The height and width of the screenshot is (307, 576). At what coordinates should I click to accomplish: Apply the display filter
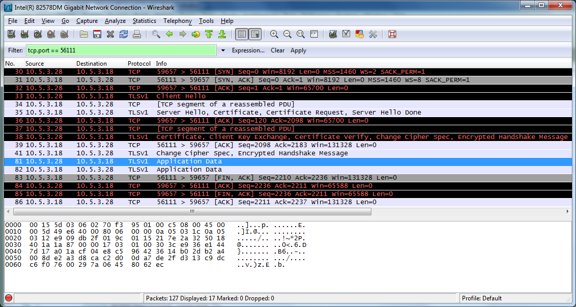[x=298, y=50]
